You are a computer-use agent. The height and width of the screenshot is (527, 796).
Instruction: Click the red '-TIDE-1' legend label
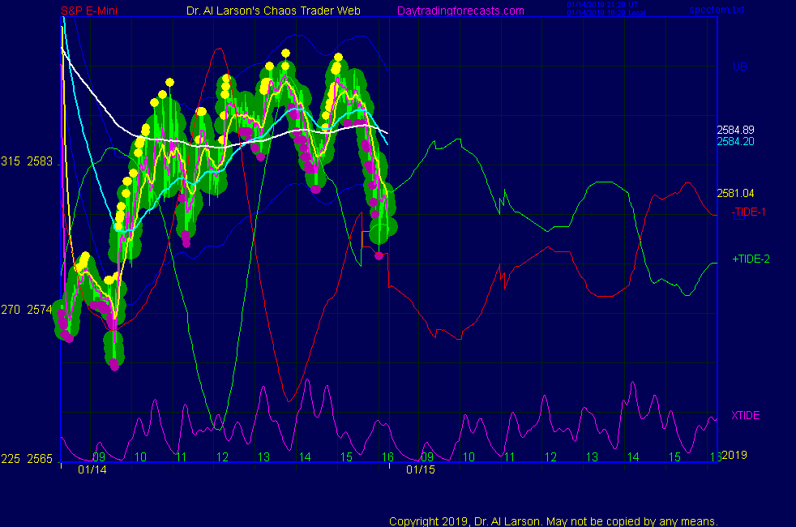point(749,212)
